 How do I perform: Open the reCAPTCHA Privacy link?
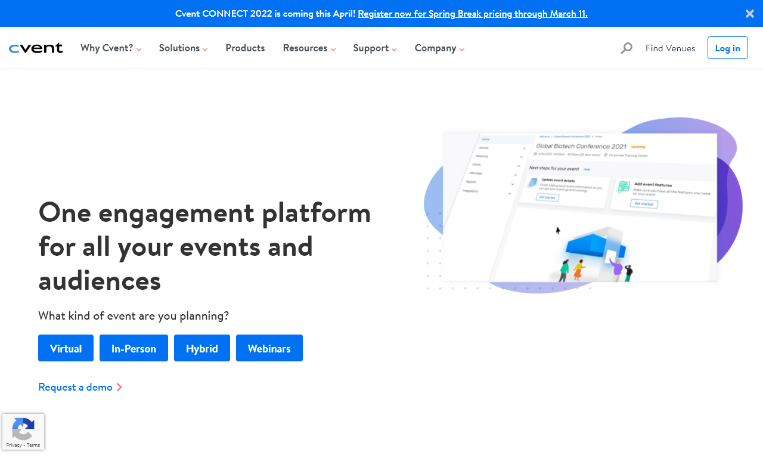[x=14, y=445]
